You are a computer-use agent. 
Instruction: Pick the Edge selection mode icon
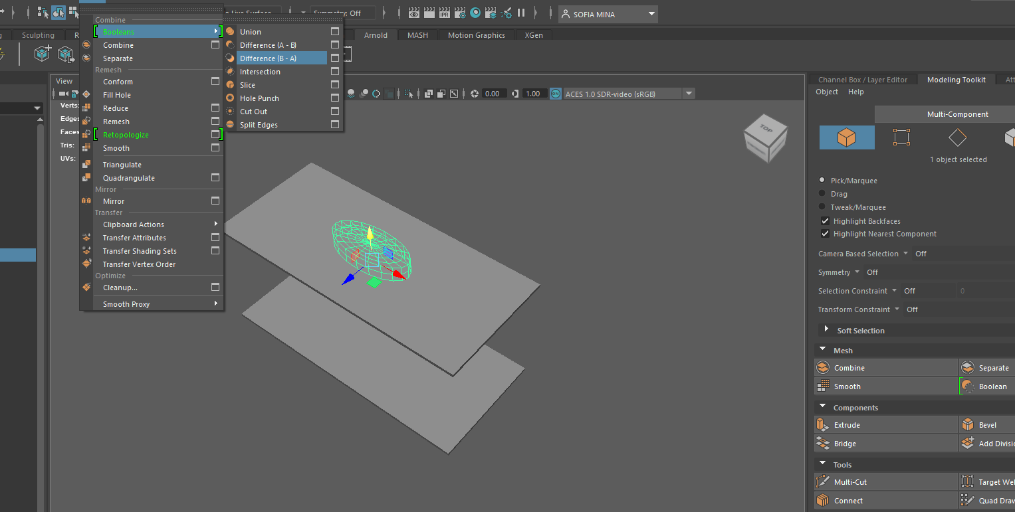957,137
